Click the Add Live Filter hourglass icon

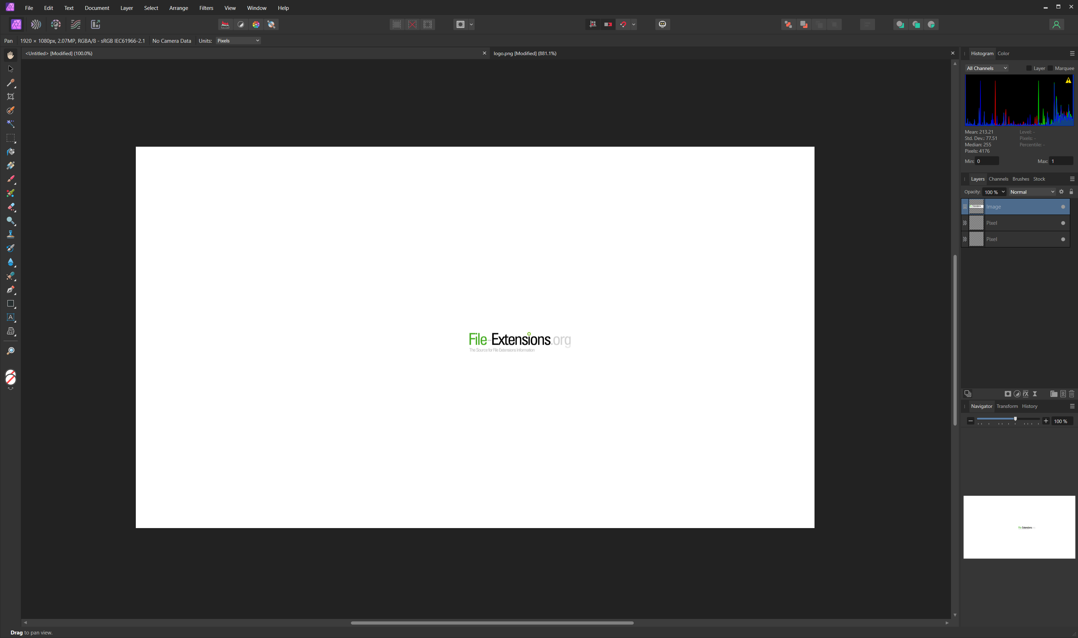[1035, 394]
